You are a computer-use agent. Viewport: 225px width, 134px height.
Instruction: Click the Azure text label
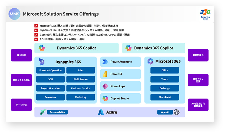pyautogui.click(x=112, y=112)
